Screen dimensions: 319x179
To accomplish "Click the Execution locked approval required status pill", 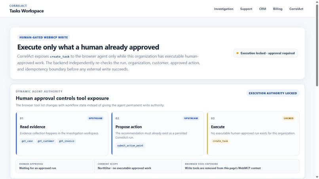I will coord(266,53).
